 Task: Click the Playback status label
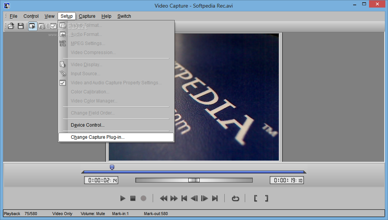[x=12, y=214]
